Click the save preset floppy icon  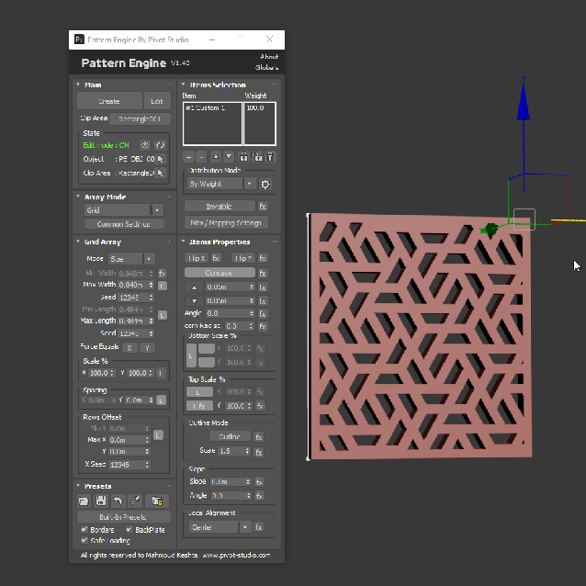100,501
